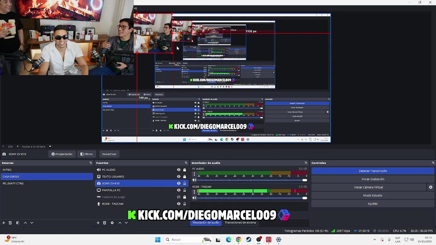This screenshot has width=436, height=245.
Task: Open virtual camera settings gear icon
Action: 431,187
